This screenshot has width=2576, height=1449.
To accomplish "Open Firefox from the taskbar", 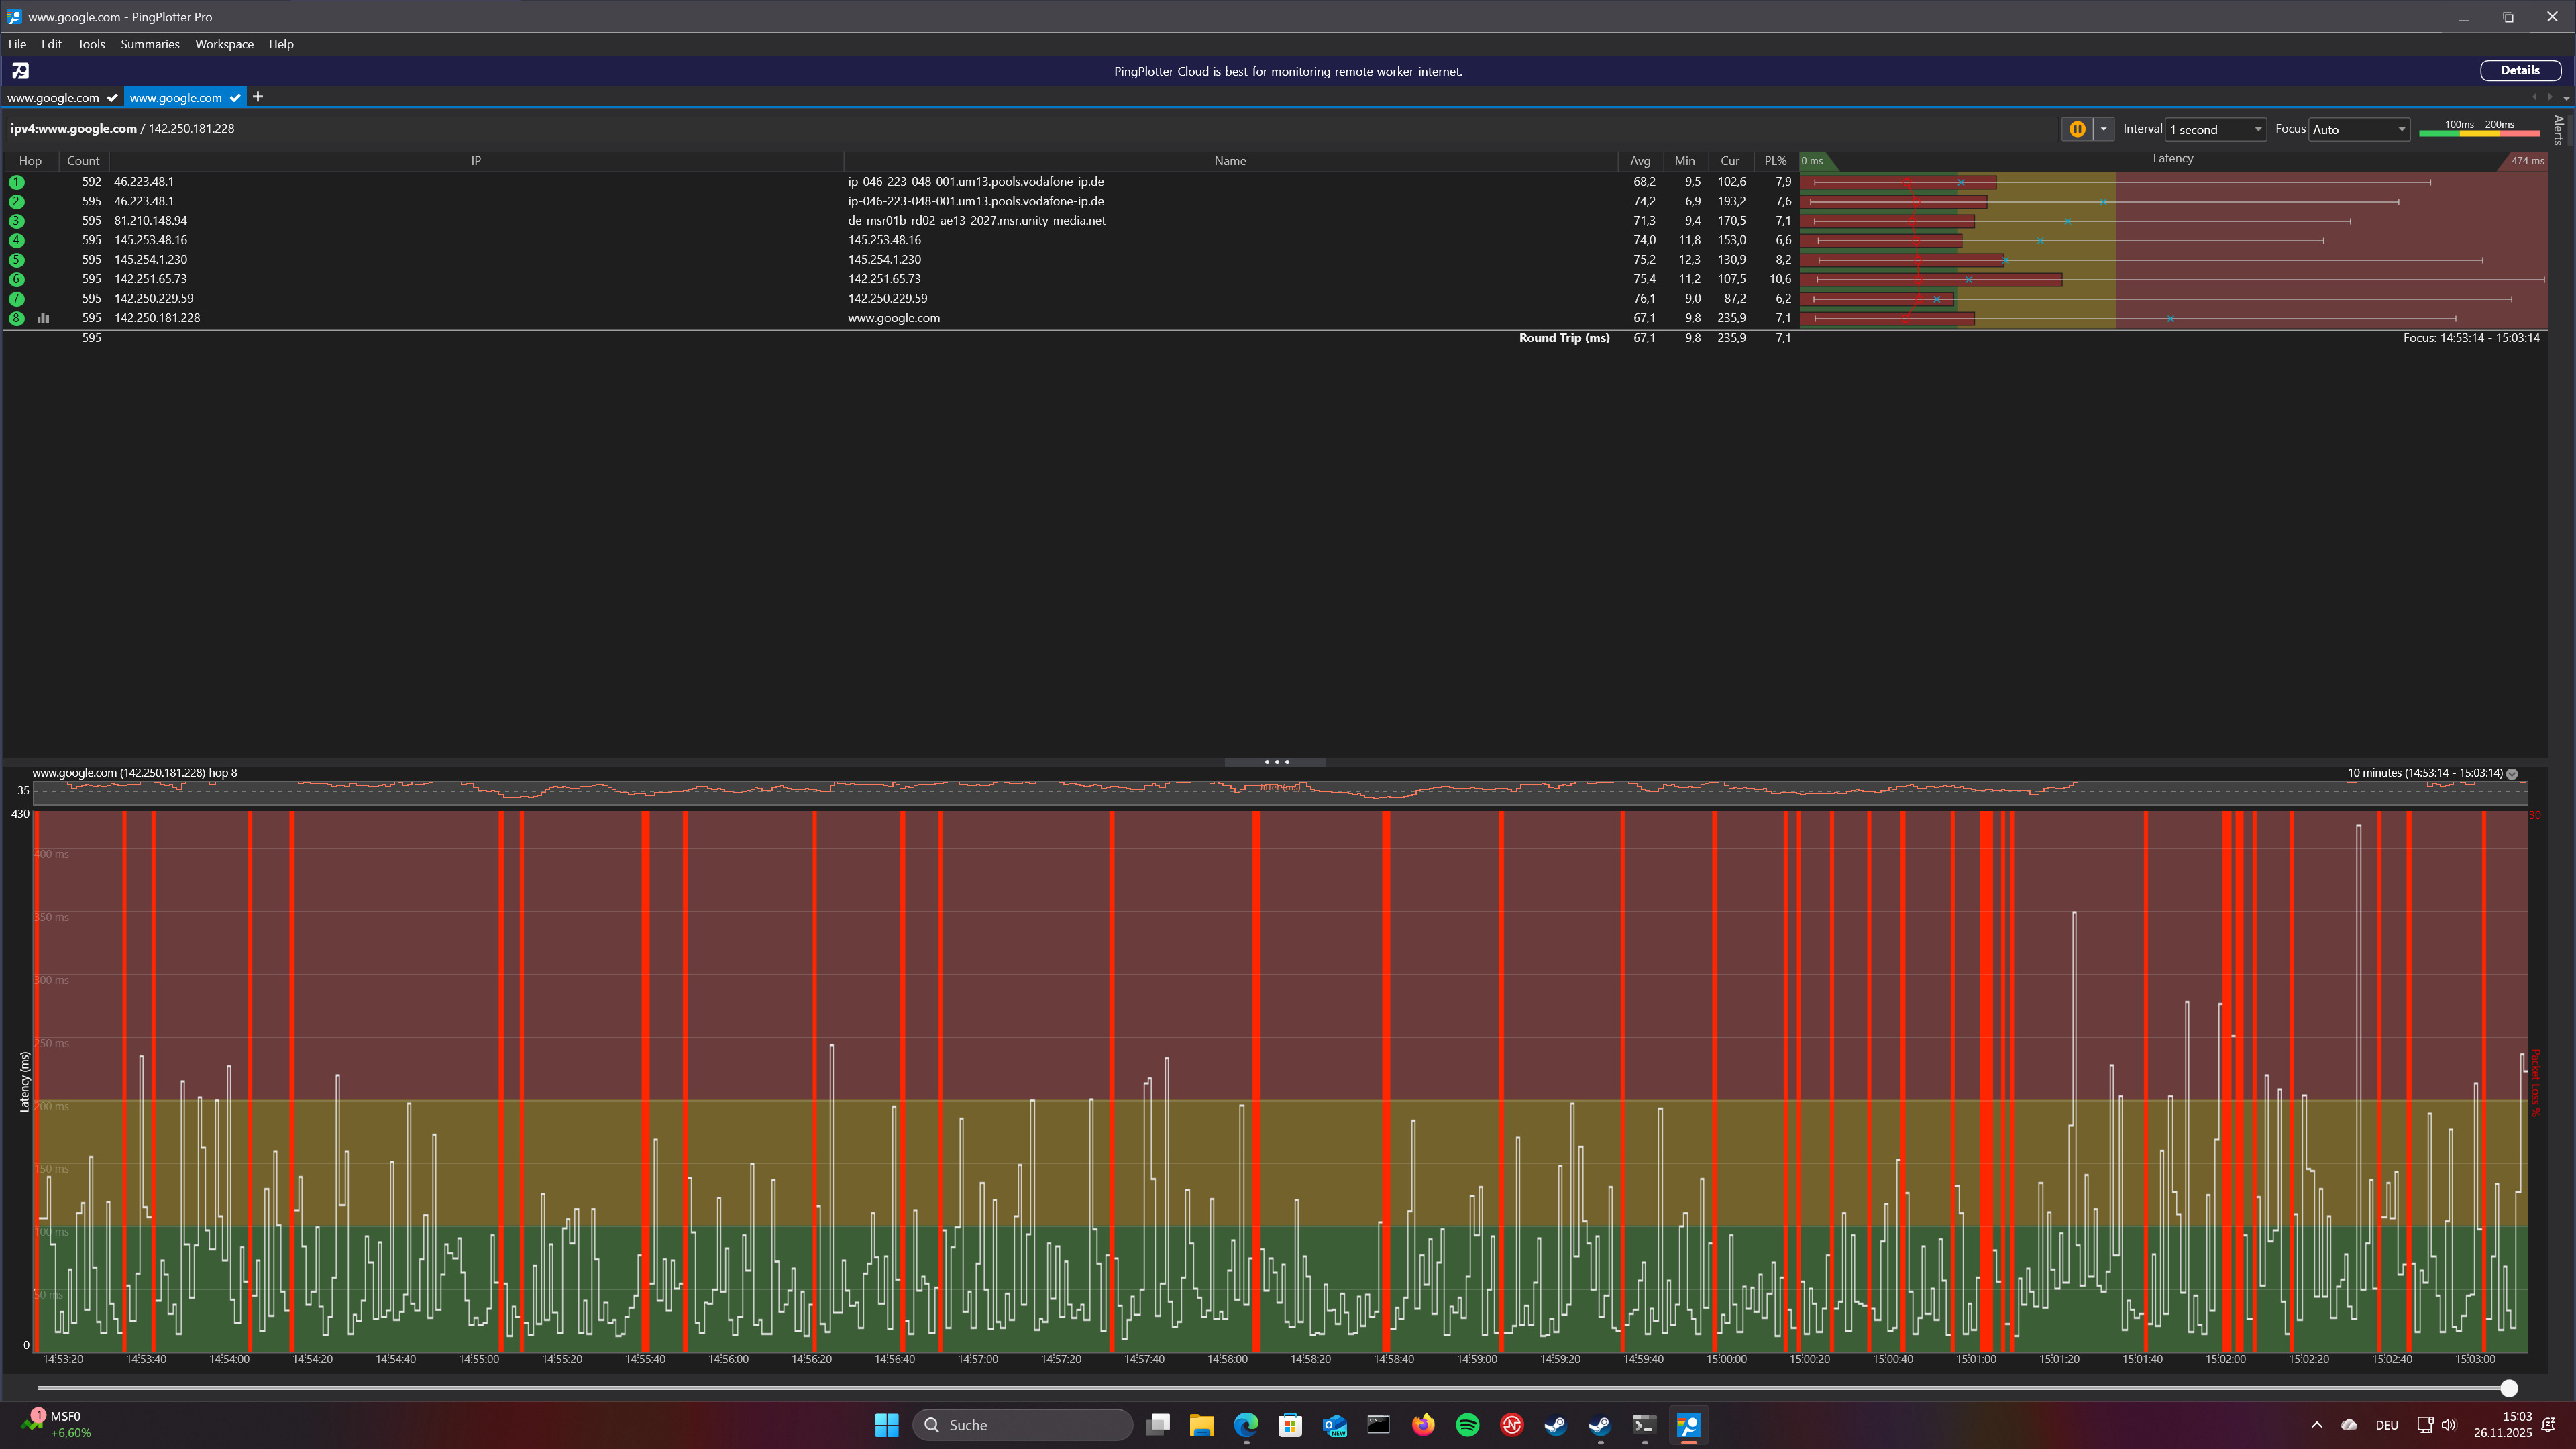I will tap(1422, 1425).
